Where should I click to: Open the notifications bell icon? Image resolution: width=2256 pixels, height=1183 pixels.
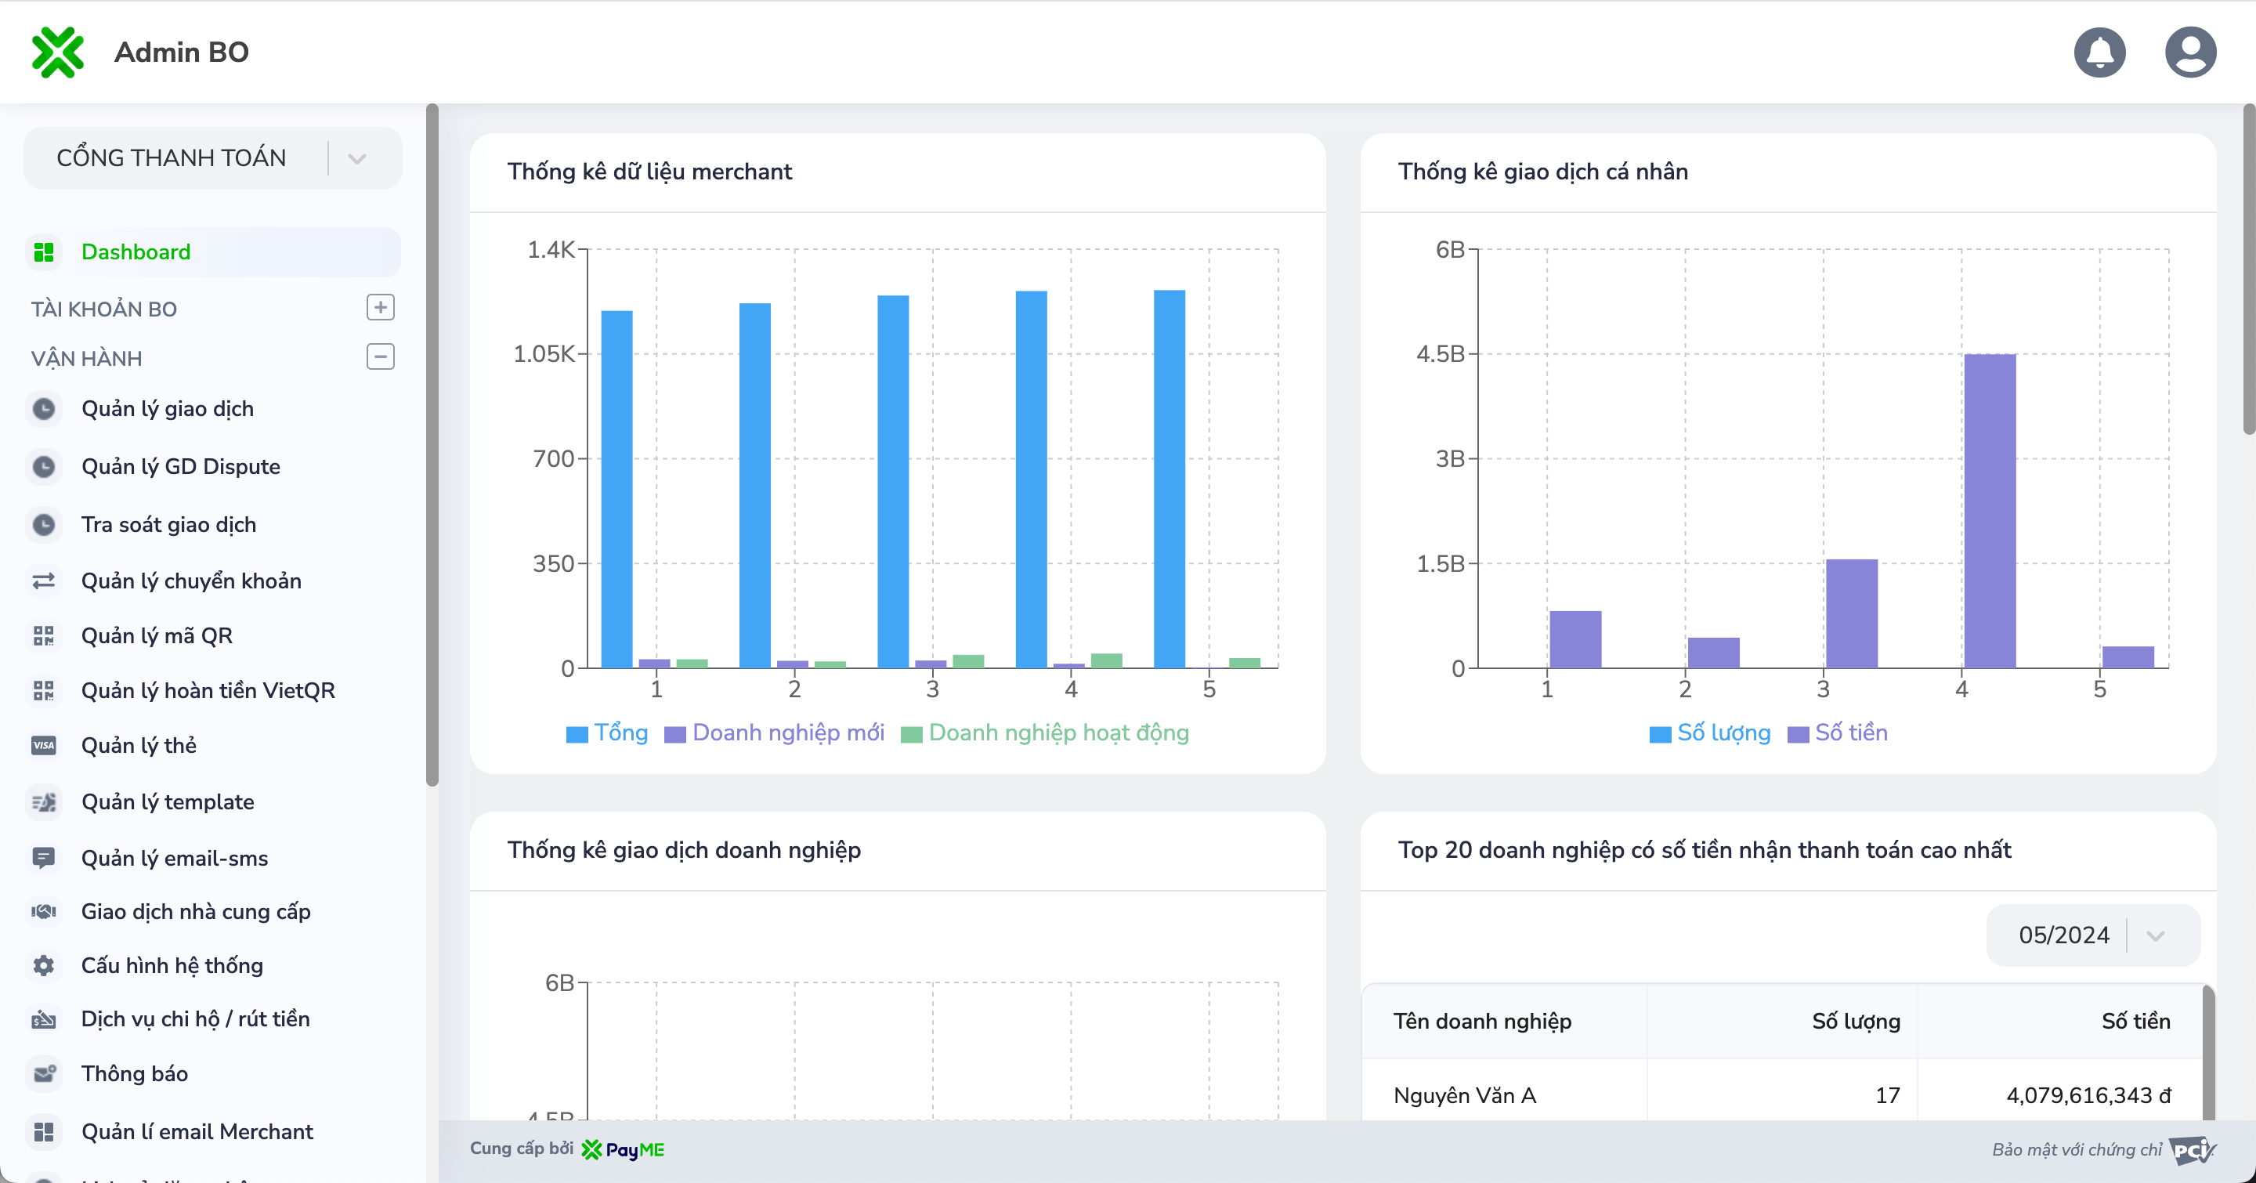click(x=2099, y=52)
